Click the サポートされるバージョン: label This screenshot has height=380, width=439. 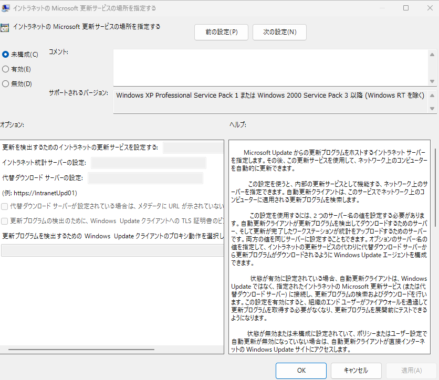click(78, 93)
